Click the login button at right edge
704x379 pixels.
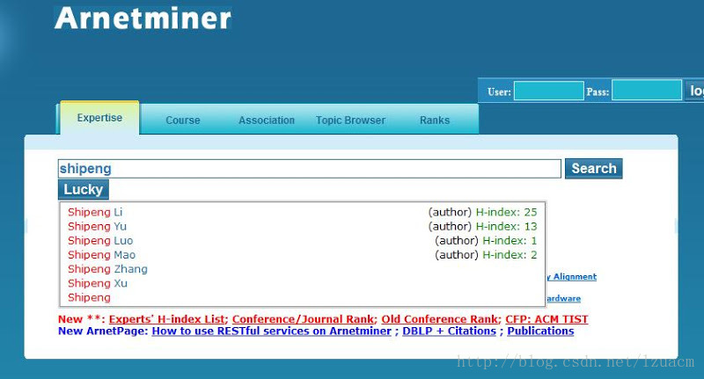click(694, 91)
